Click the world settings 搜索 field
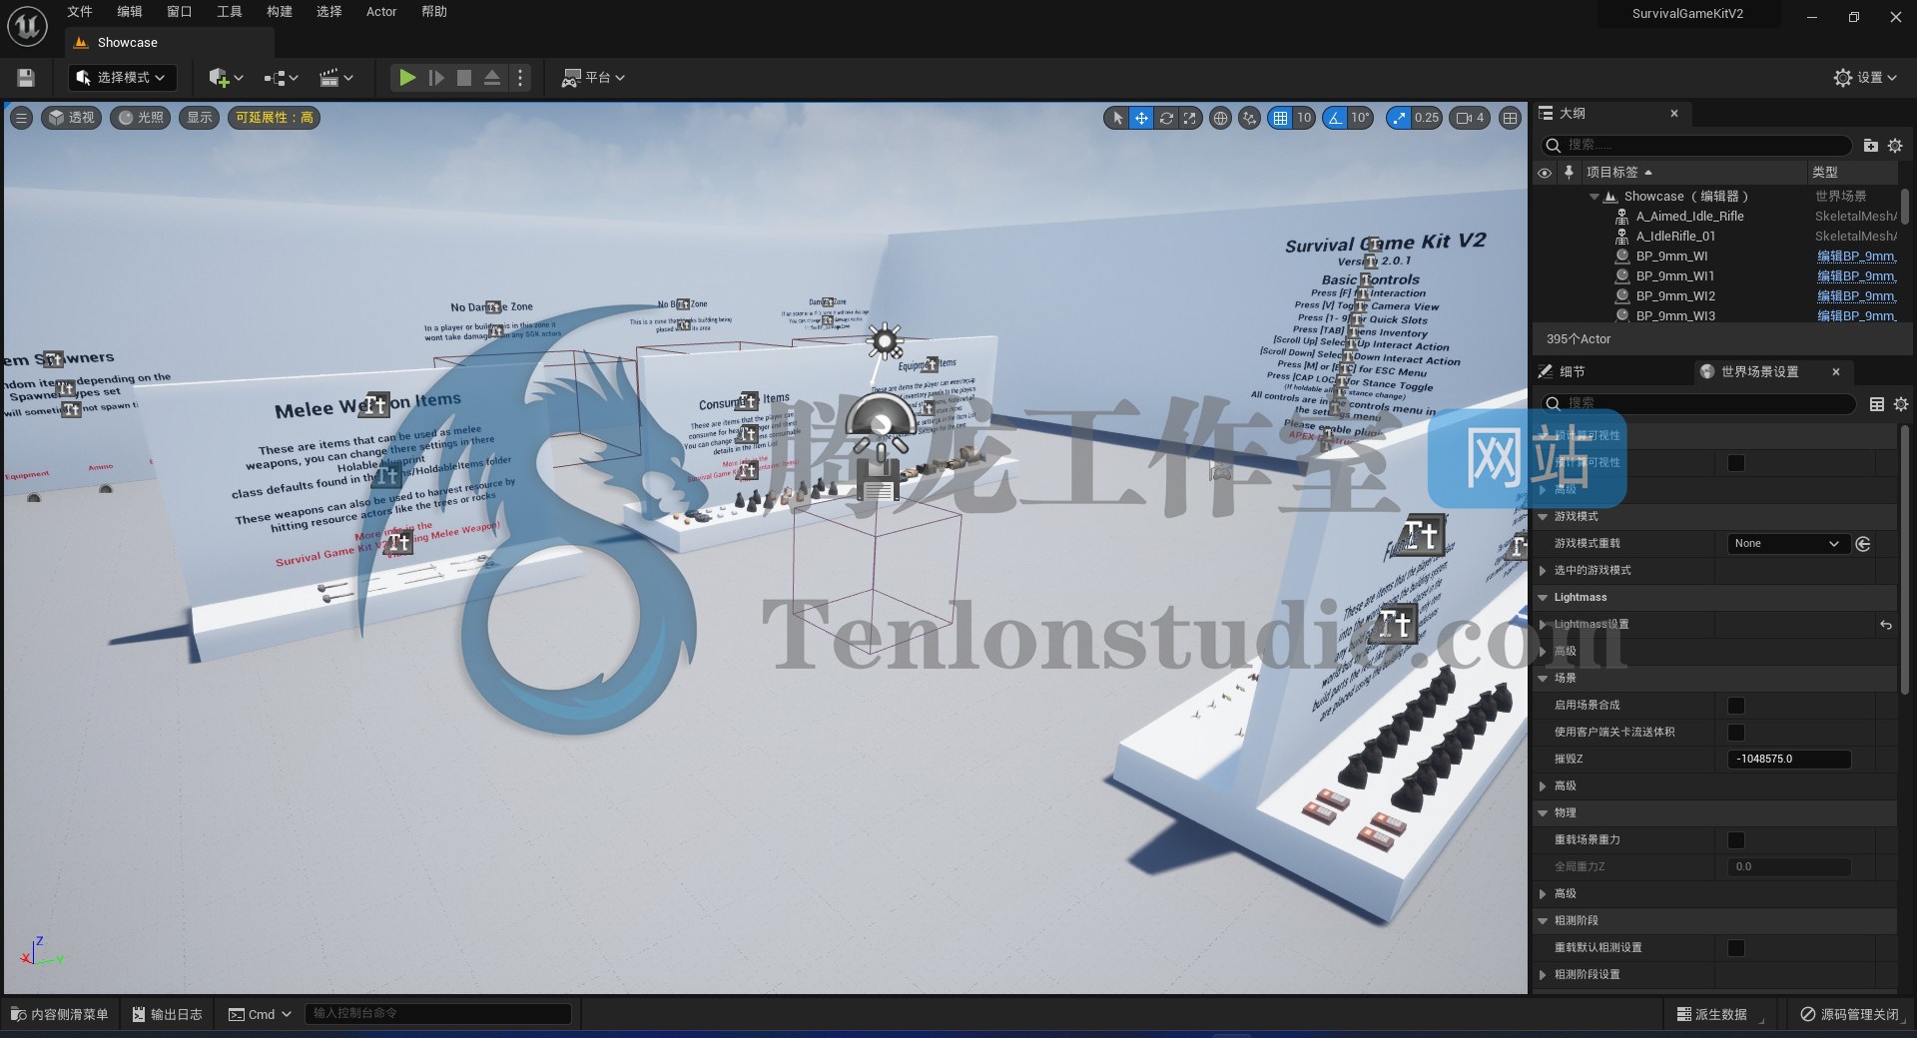 (1700, 403)
